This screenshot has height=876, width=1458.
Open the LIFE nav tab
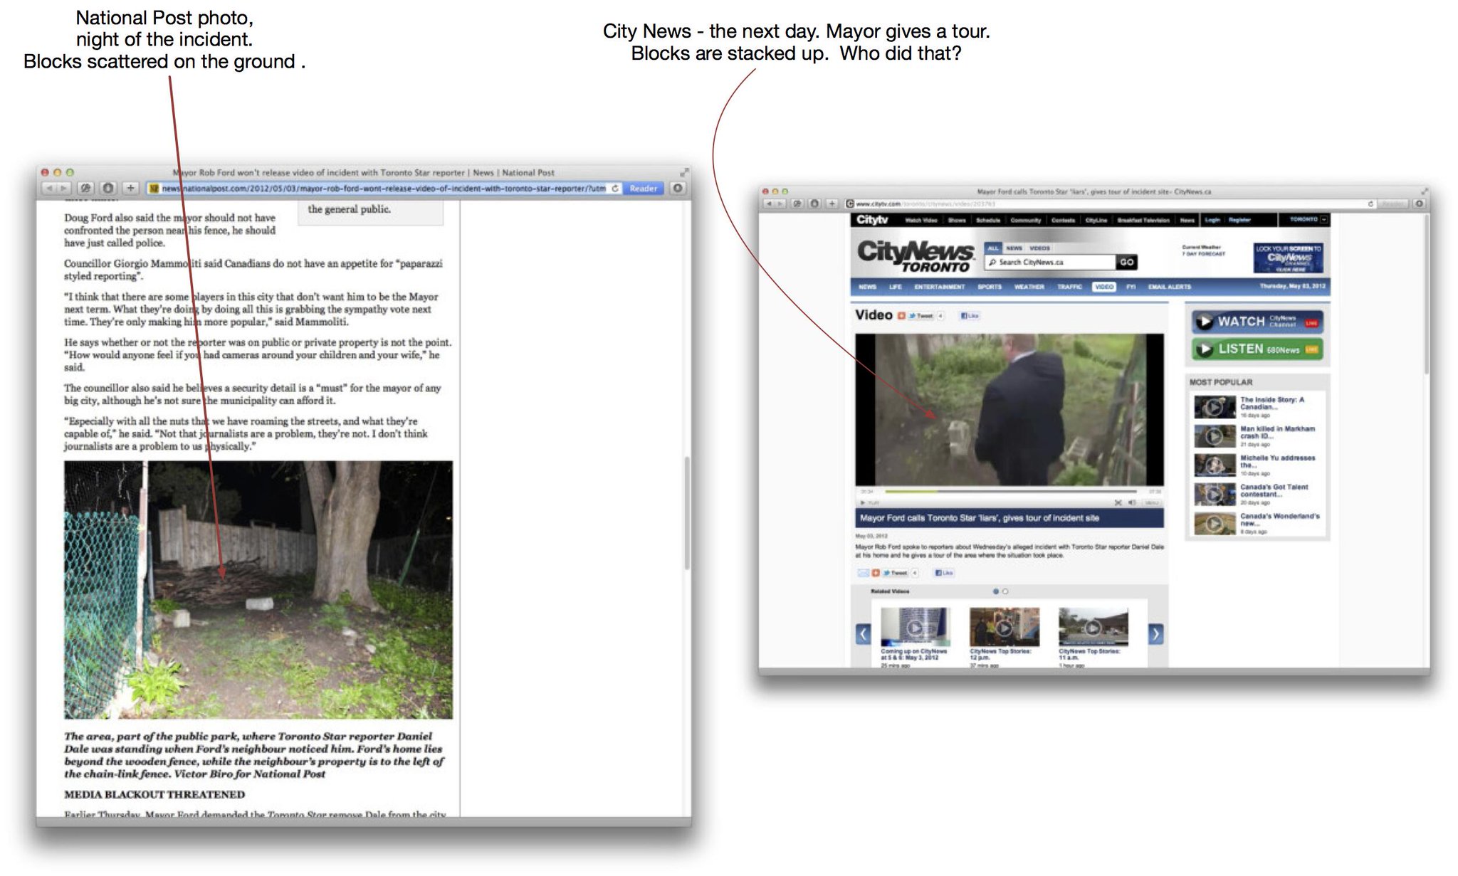click(895, 287)
